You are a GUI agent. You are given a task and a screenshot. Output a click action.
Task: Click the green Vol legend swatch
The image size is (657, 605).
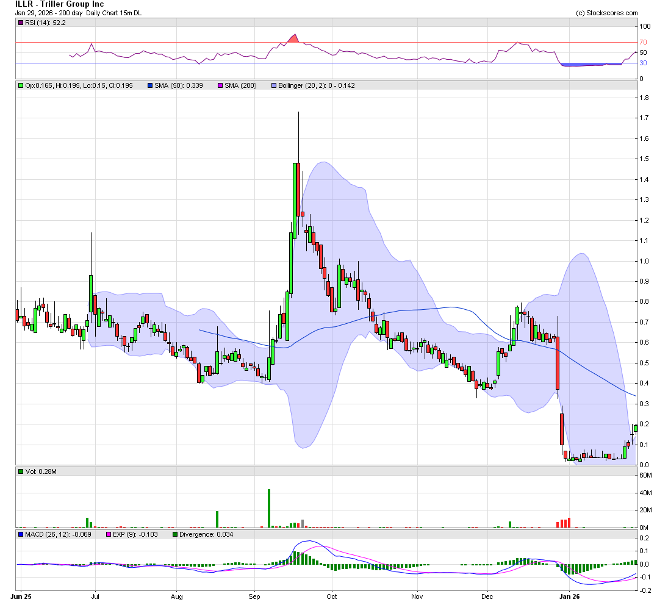(x=21, y=472)
